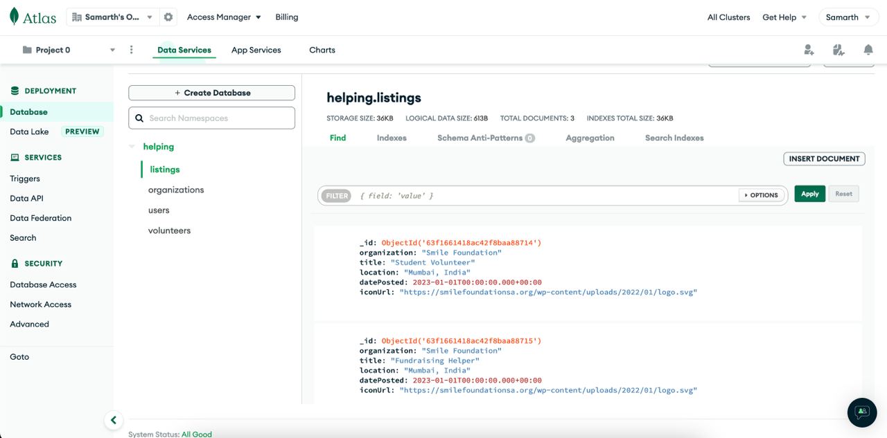Click Goto in sidebar
The image size is (887, 438).
[19, 357]
